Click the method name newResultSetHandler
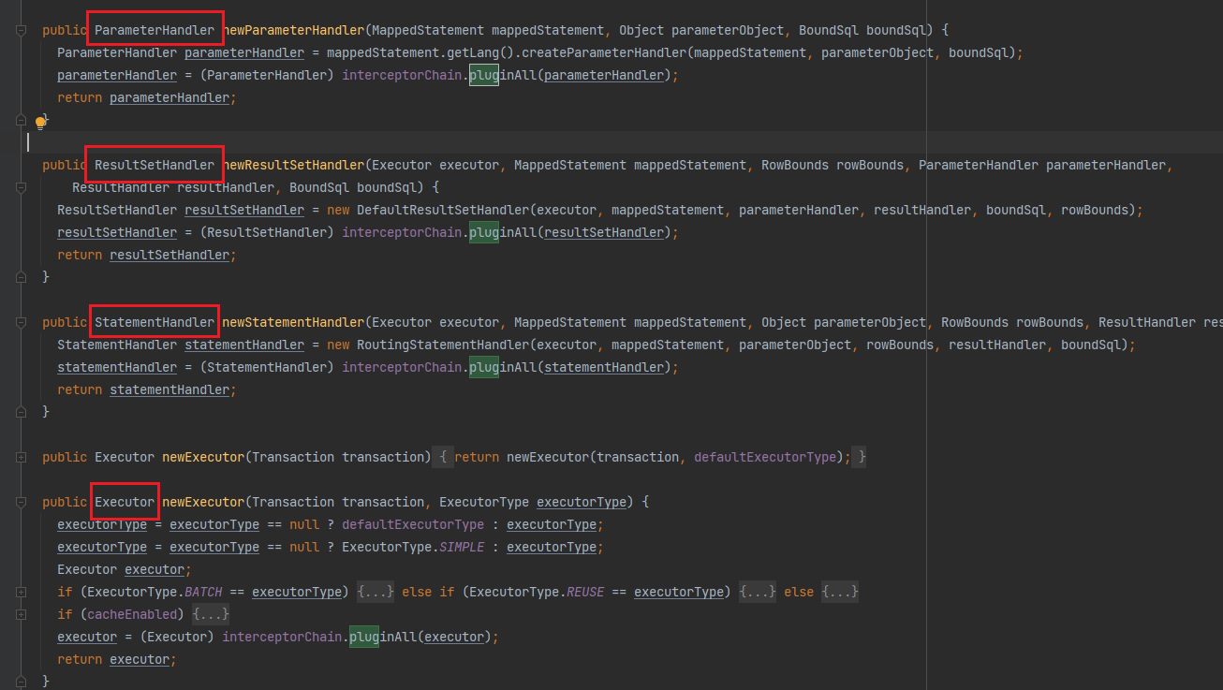Screen dimensions: 1223x690 point(293,165)
